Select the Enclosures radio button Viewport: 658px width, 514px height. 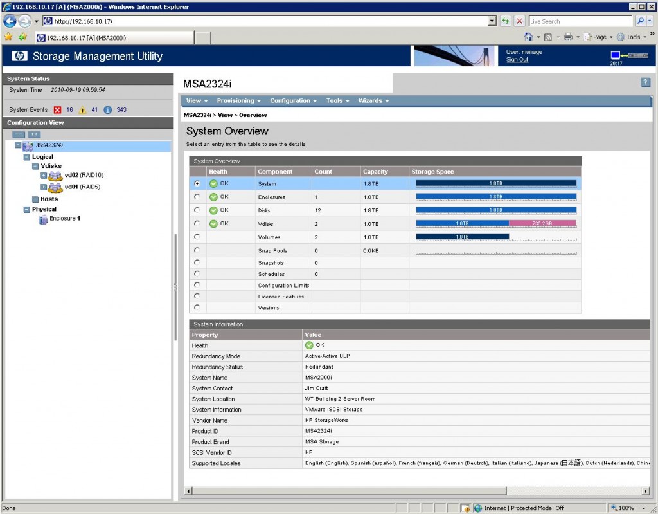pyautogui.click(x=197, y=197)
